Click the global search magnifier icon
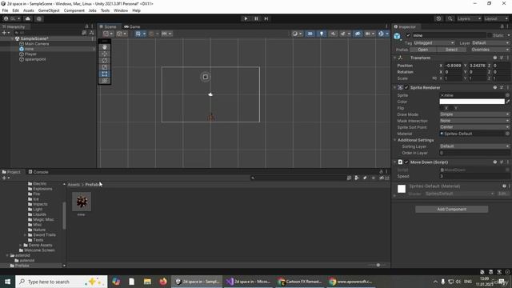Viewport: 512px width, 288px height. (x=450, y=18)
